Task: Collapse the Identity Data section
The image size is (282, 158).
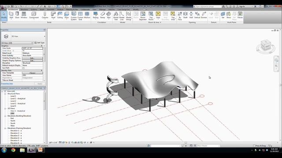Action: tap(41, 71)
